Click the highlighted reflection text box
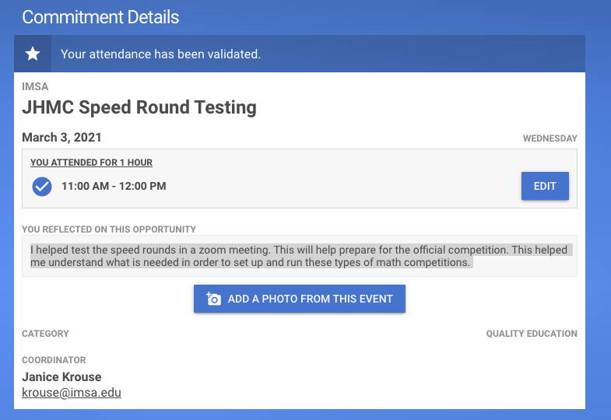The image size is (611, 420). (x=300, y=256)
